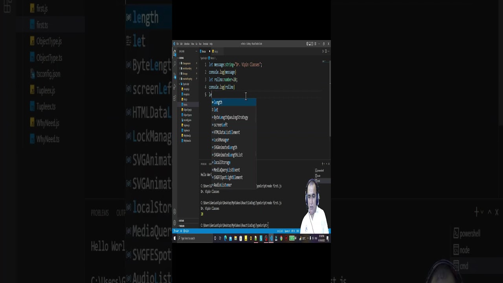This screenshot has height=283, width=503.
Task: Pick 'AudioListener' suggestion
Action: [234, 185]
